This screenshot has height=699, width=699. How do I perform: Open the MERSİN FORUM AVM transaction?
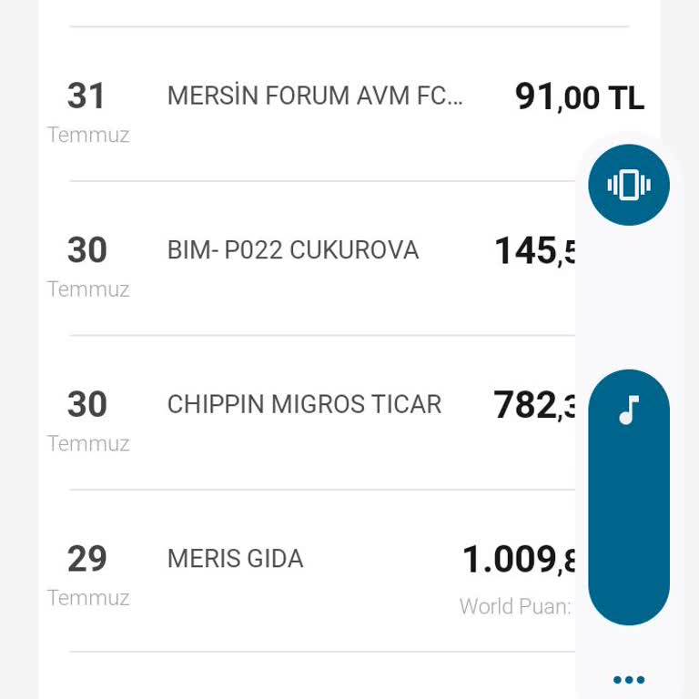[315, 96]
